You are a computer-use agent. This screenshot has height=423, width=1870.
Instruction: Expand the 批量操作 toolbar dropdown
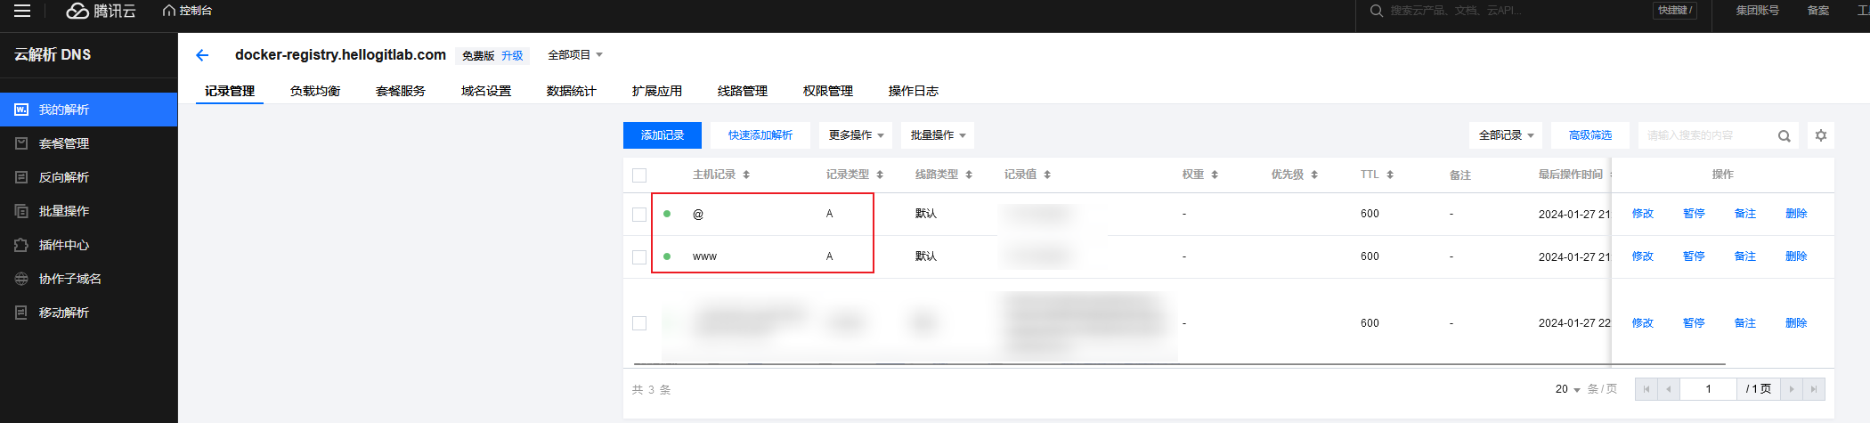tap(938, 135)
